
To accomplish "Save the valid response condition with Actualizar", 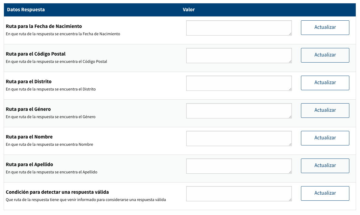I will point(325,193).
